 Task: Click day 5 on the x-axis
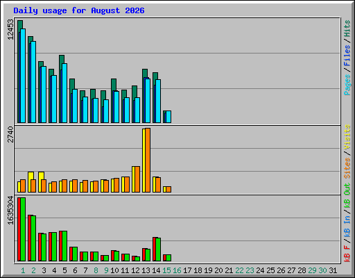(x=64, y=270)
